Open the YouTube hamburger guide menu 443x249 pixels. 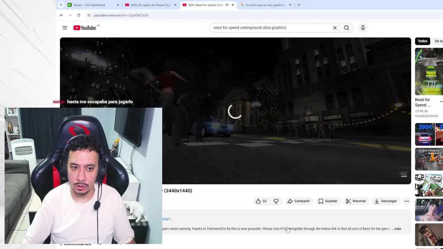[x=65, y=28]
